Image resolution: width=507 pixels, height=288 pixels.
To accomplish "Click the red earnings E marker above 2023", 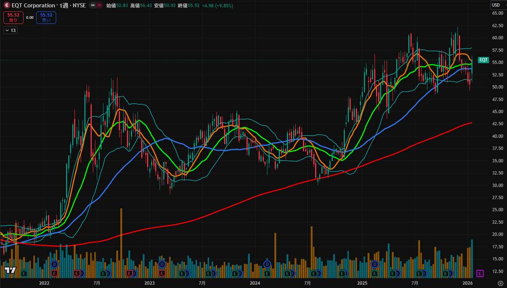I will coord(162,274).
